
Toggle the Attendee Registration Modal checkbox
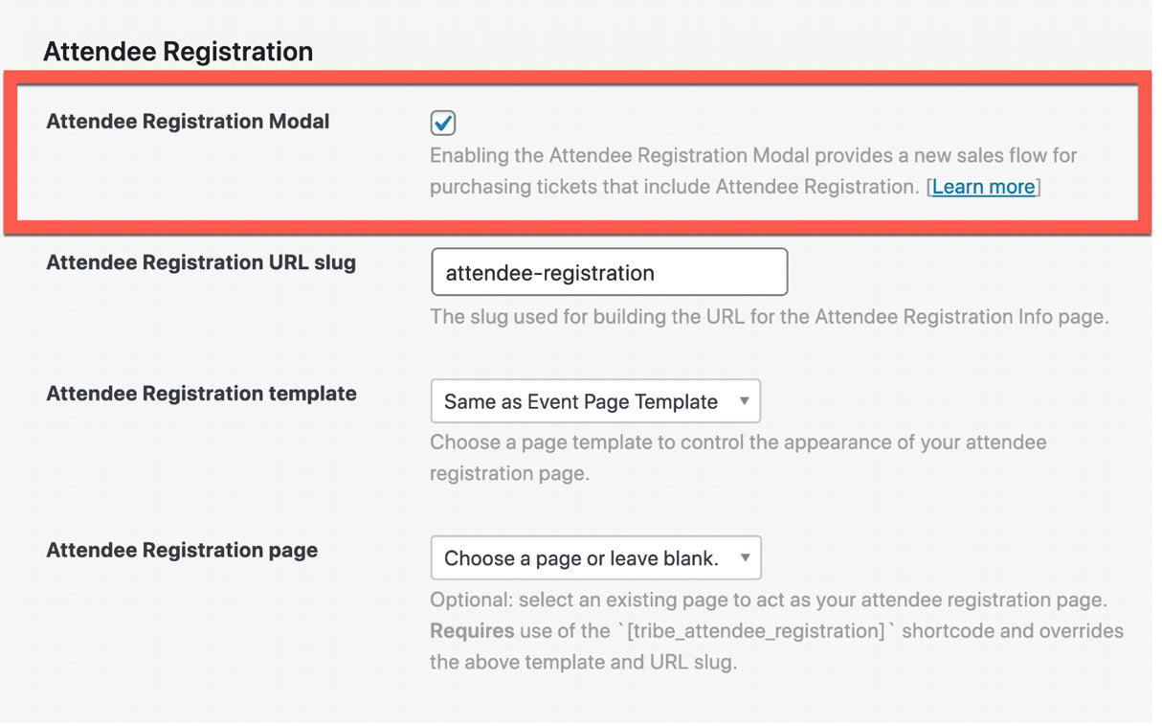[443, 123]
